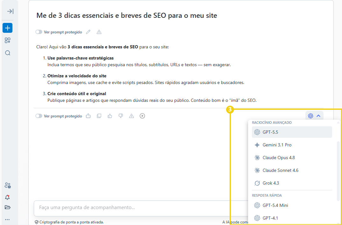342x225 pixels.
Task: Open the more options ellipsis in sidebar
Action: [8, 220]
